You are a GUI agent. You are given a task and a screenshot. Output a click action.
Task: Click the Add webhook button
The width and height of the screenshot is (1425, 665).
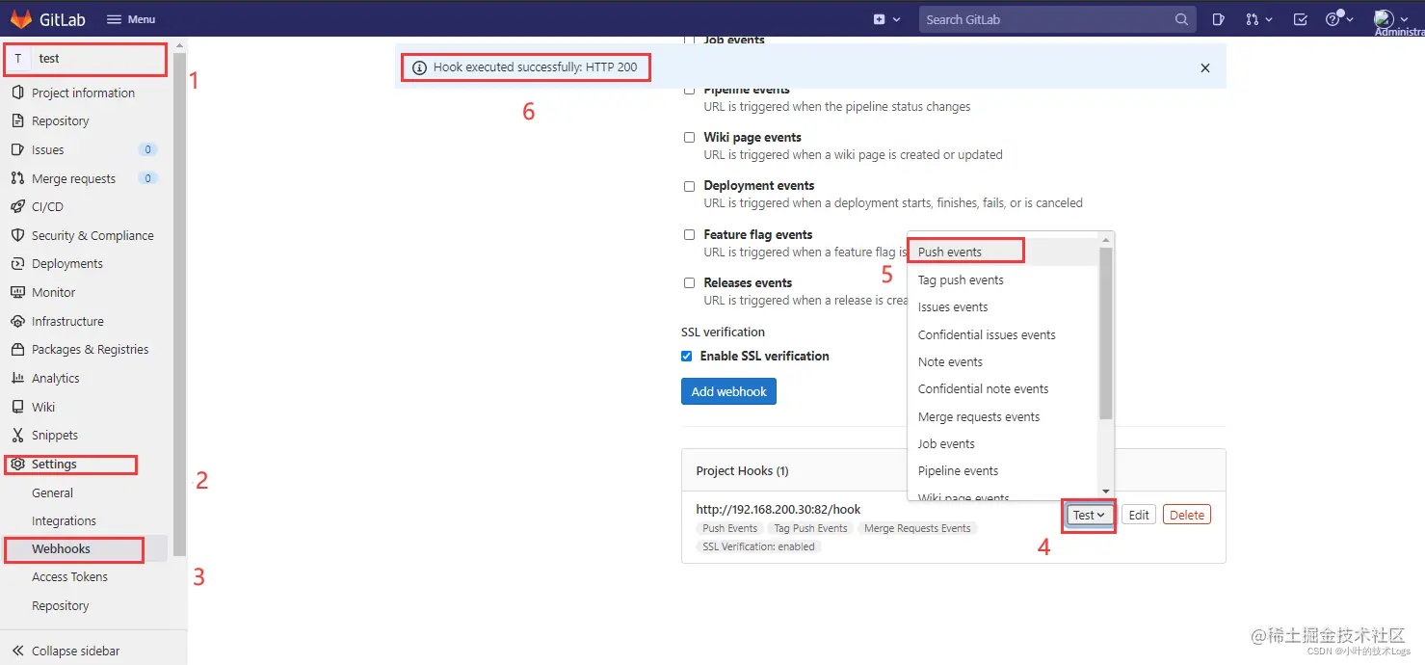click(x=728, y=391)
